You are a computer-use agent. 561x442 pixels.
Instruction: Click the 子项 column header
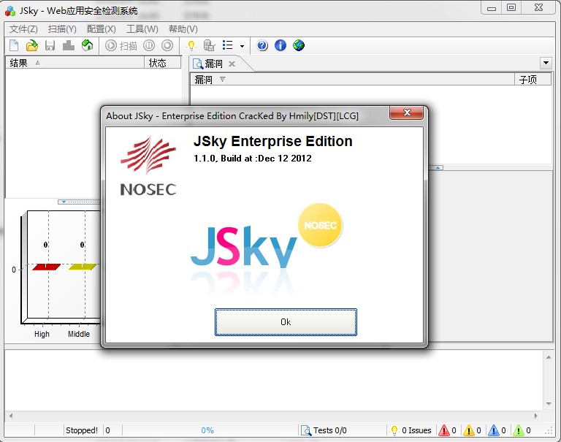coord(533,79)
